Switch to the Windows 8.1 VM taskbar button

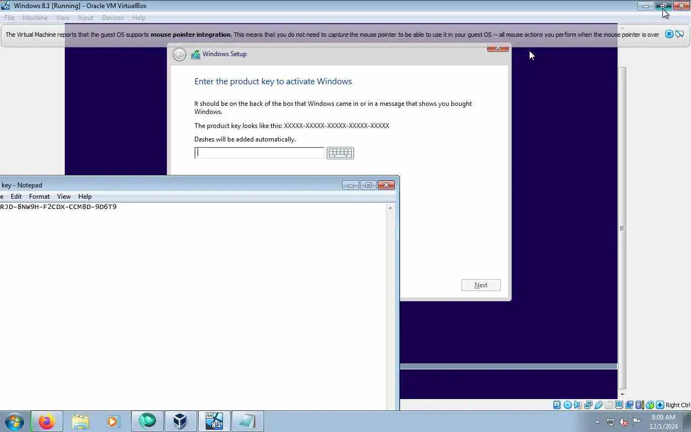pyautogui.click(x=214, y=421)
